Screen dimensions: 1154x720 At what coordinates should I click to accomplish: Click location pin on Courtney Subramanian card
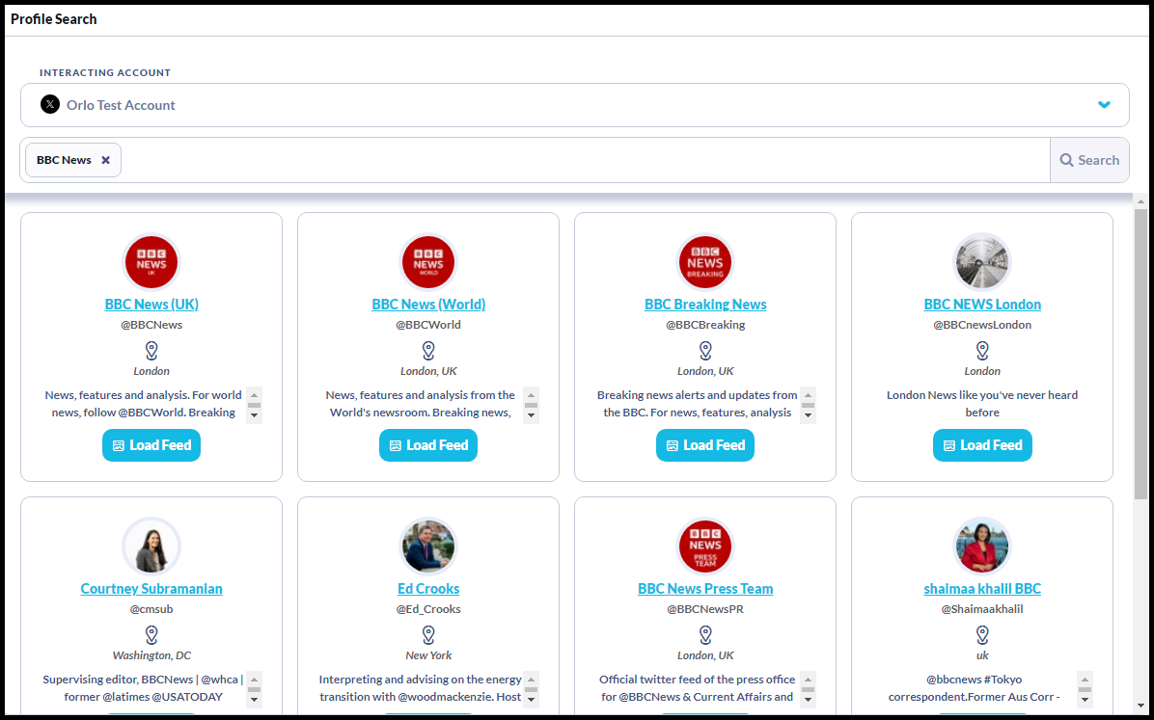tap(151, 635)
